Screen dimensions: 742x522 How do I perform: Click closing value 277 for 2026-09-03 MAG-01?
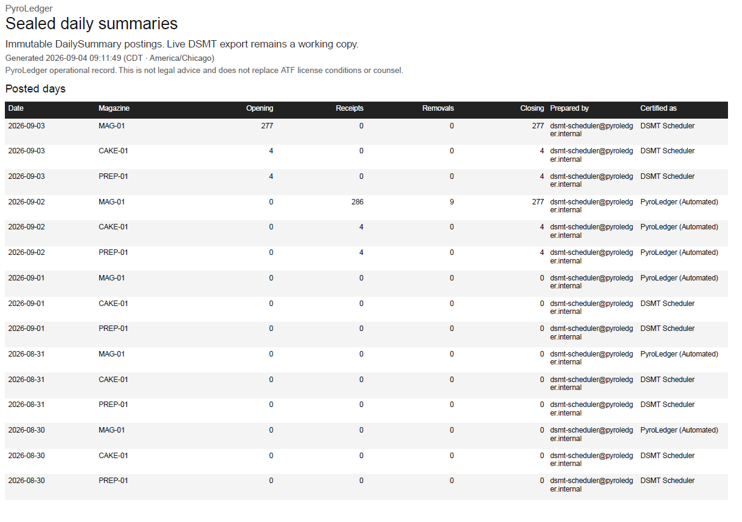pos(538,126)
